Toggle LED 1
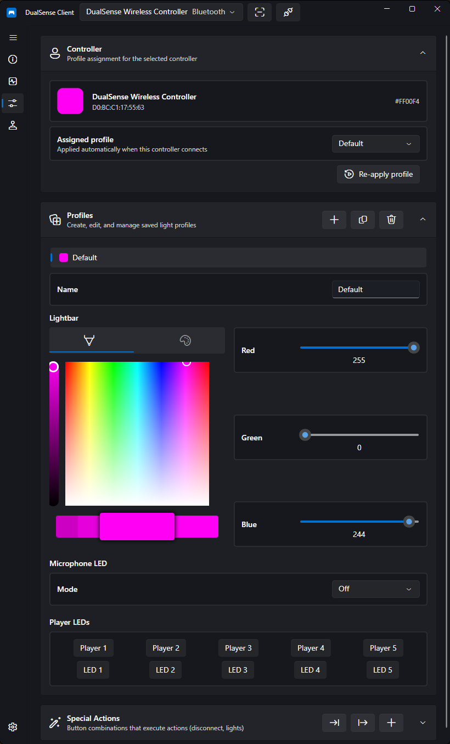This screenshot has width=450, height=744. pos(93,670)
